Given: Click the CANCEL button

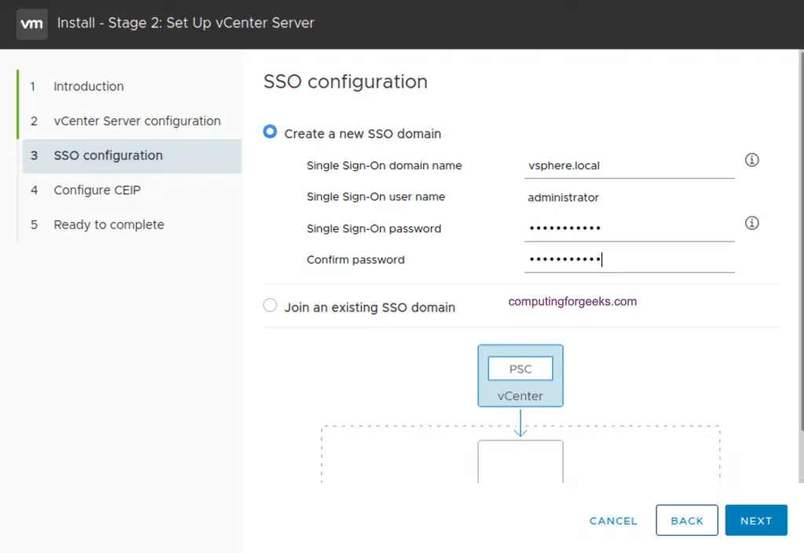Looking at the screenshot, I should [613, 521].
